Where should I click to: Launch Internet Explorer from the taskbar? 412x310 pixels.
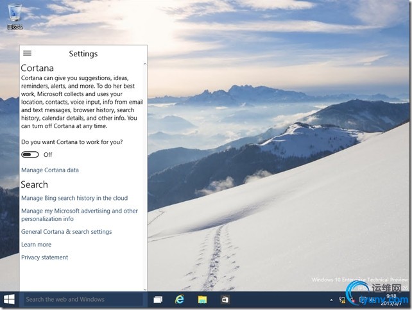(x=180, y=299)
